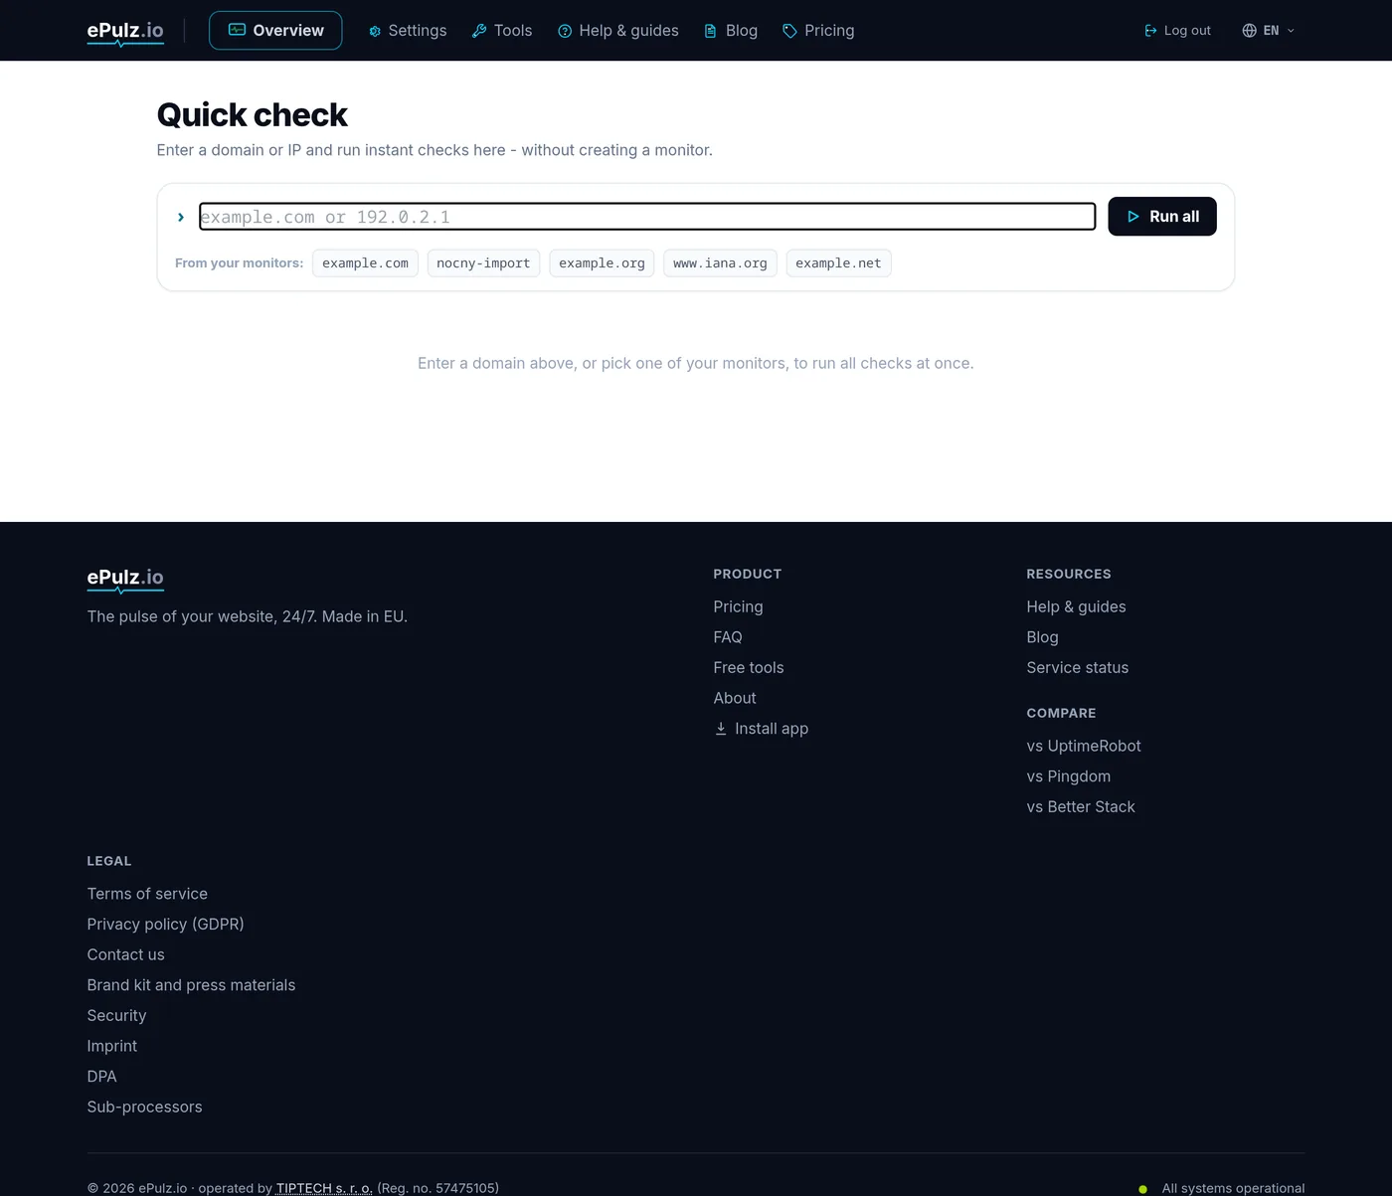Click Install app footer link text
This screenshot has width=1392, height=1196.
coord(772,729)
